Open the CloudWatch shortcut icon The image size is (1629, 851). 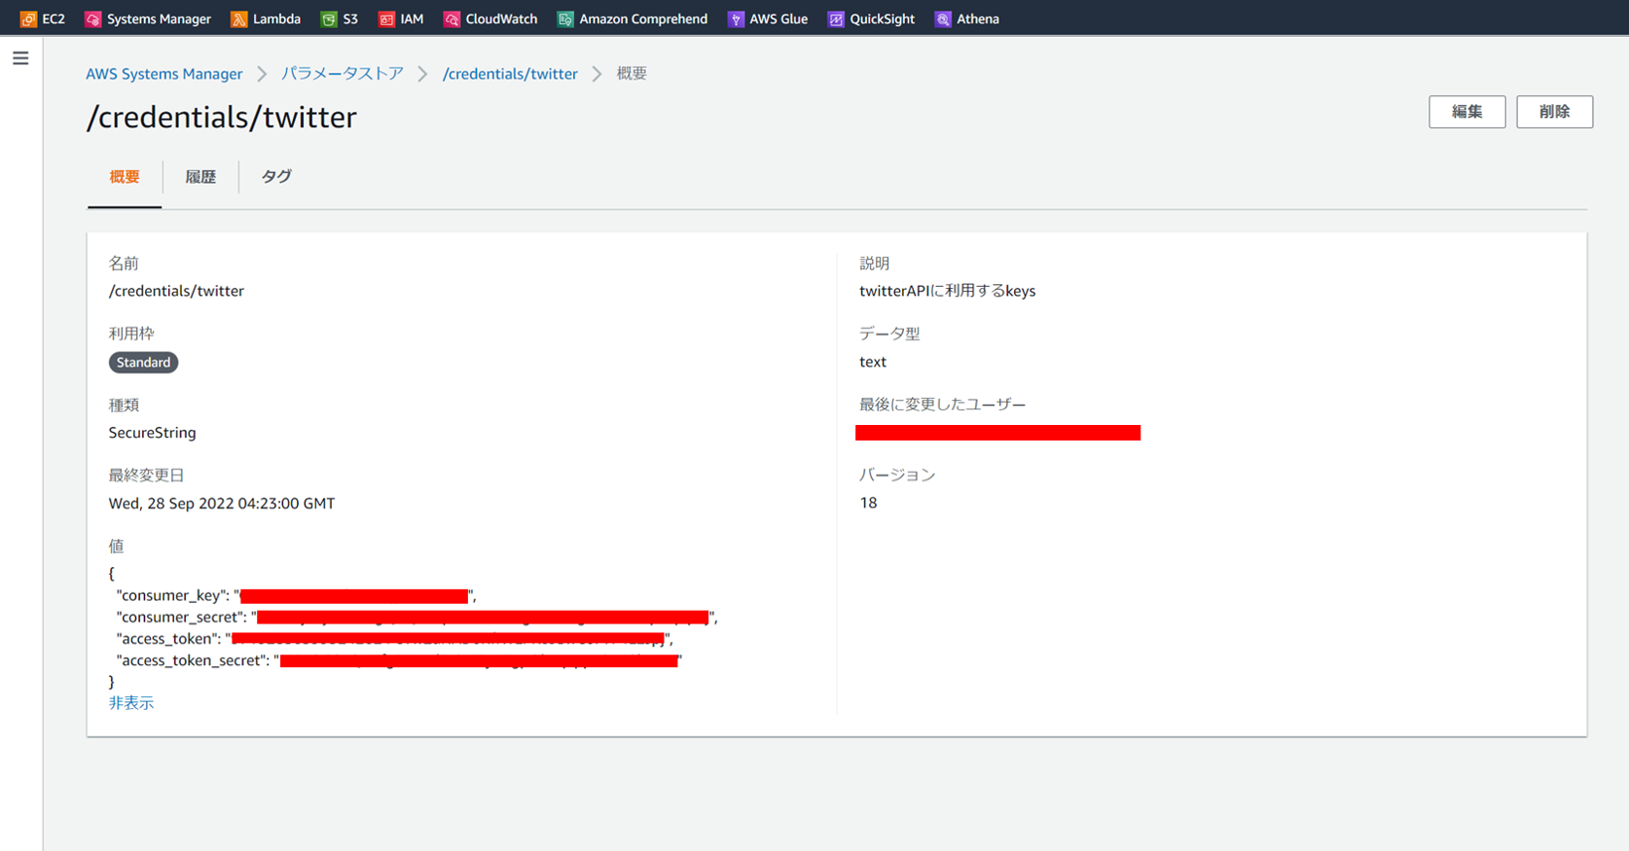coord(452,18)
